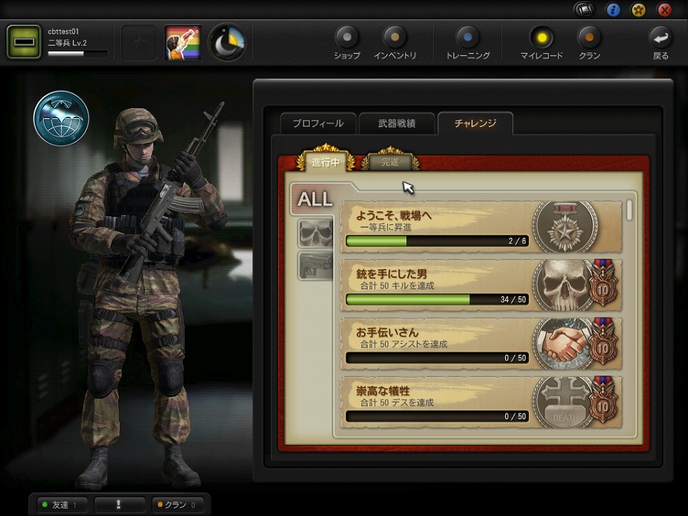Switch to the プロフィール tab
This screenshot has width=688, height=516.
pos(317,123)
